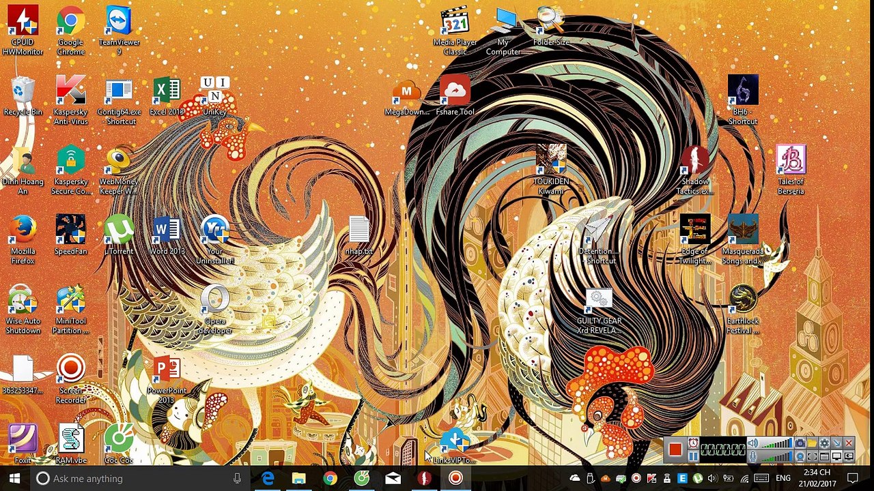The image size is (874, 491).
Task: Click the Excel 2013 desktop icon
Action: (x=167, y=96)
